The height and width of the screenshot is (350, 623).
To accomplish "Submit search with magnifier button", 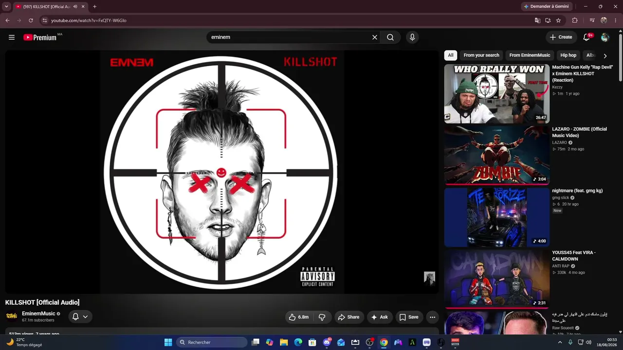I will tap(390, 37).
